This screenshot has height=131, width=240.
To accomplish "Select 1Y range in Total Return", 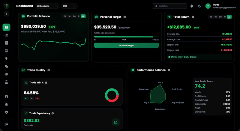I will pyautogui.click(x=225, y=17).
